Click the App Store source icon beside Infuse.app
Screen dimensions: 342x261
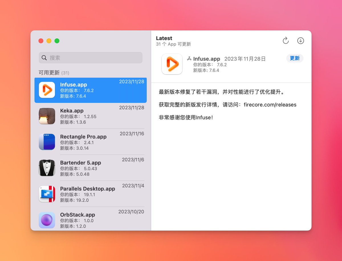(189, 59)
